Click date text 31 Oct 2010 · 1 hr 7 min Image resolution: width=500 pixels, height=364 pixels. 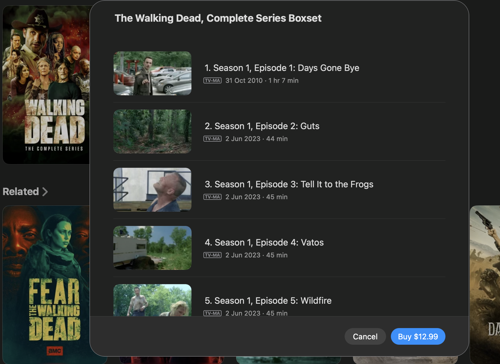(262, 80)
